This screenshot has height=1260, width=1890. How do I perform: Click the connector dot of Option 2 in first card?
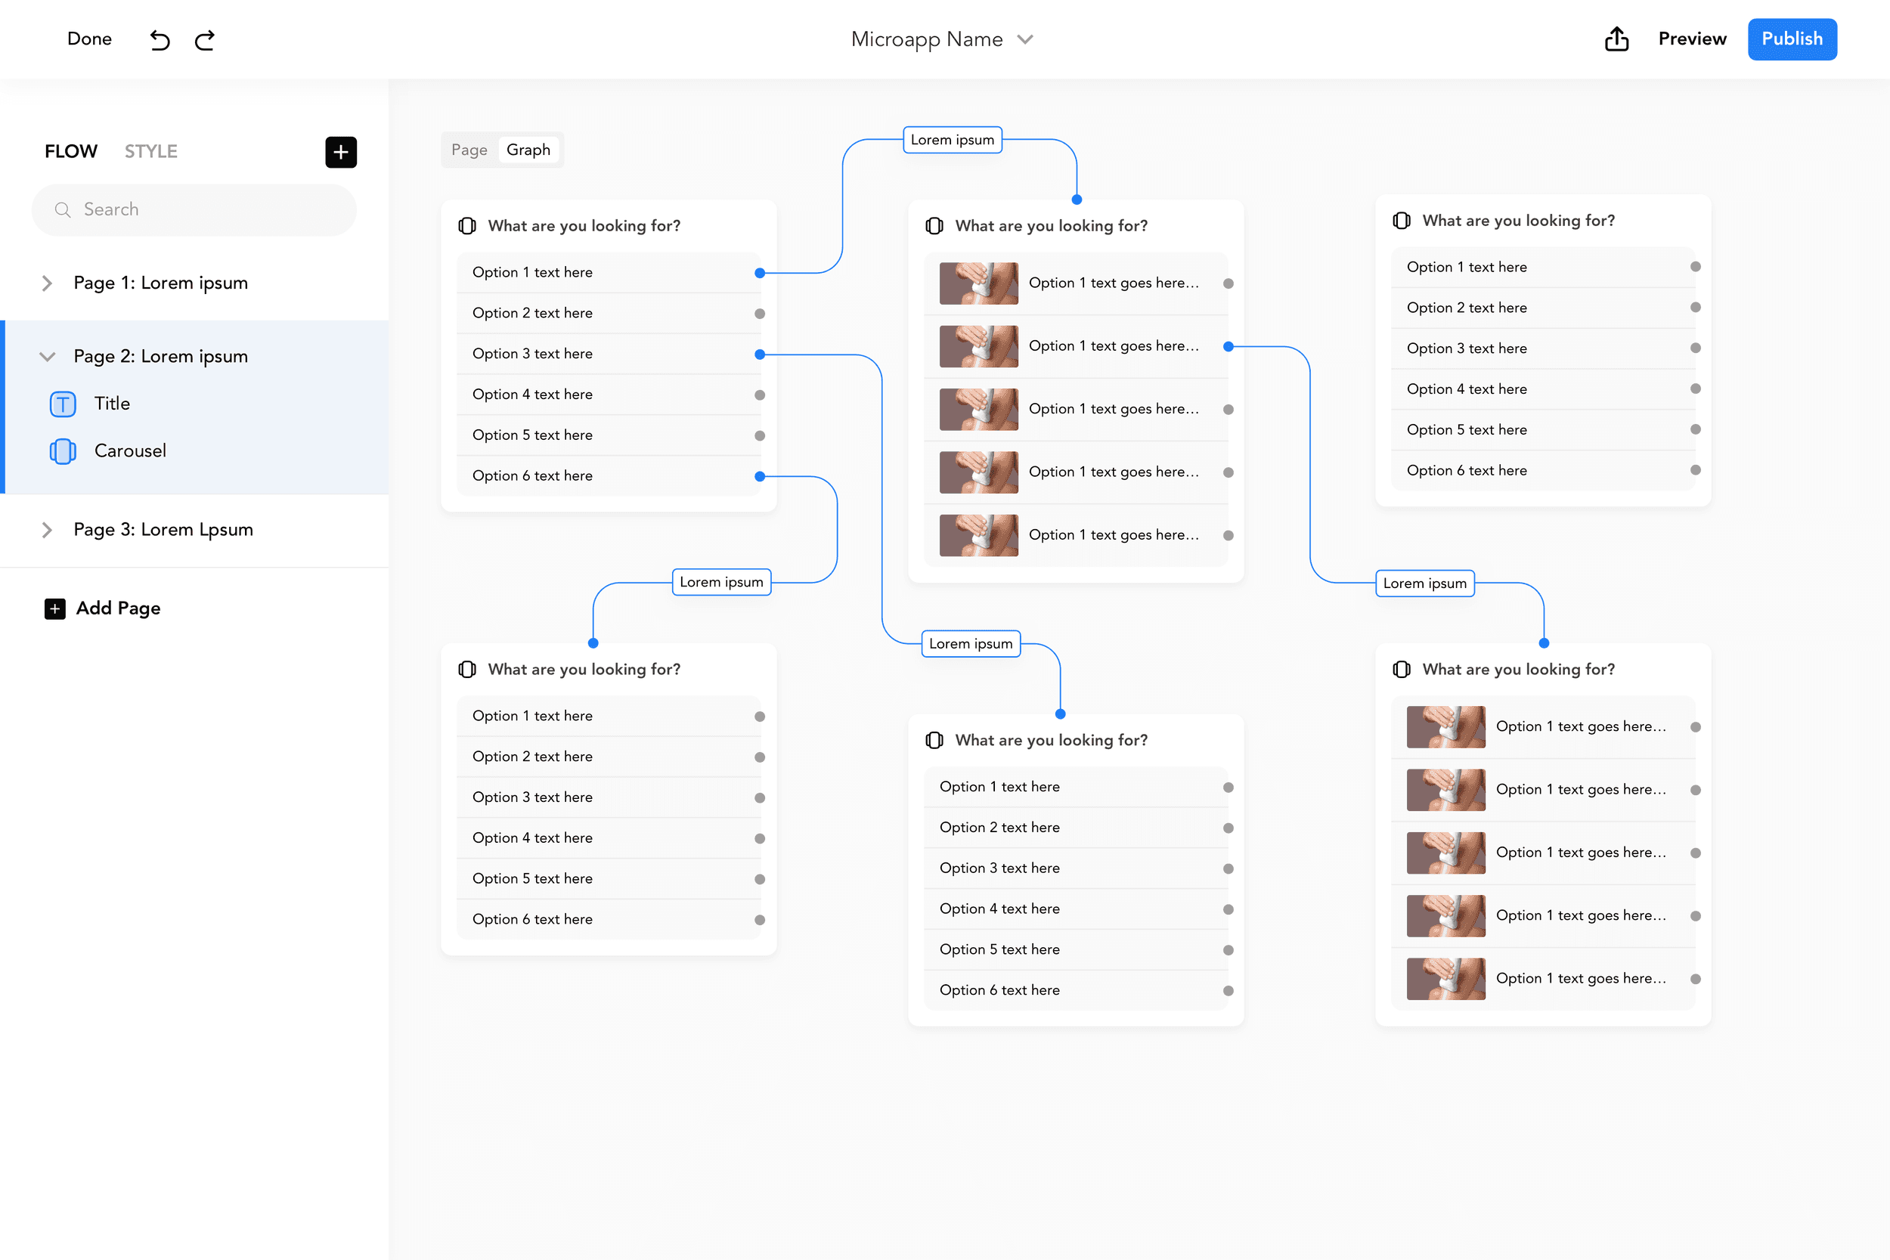pyautogui.click(x=759, y=314)
